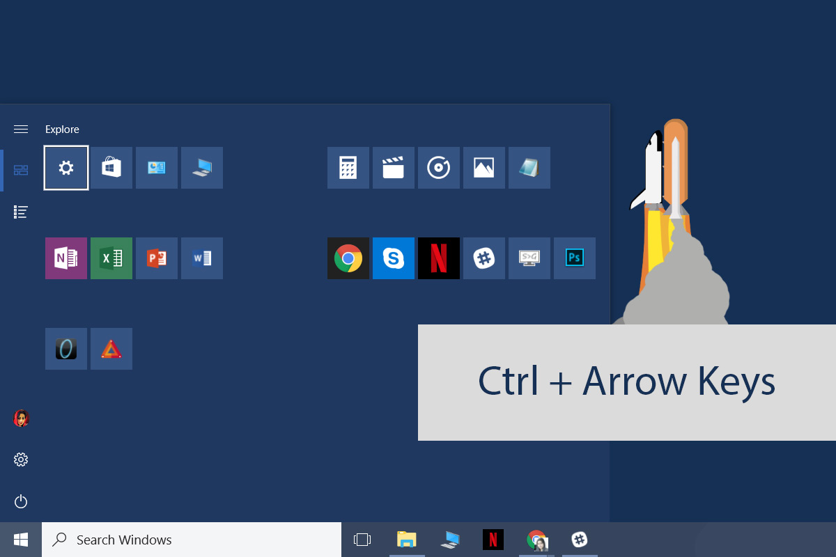
Task: Open the Groove Music tile
Action: click(x=438, y=168)
